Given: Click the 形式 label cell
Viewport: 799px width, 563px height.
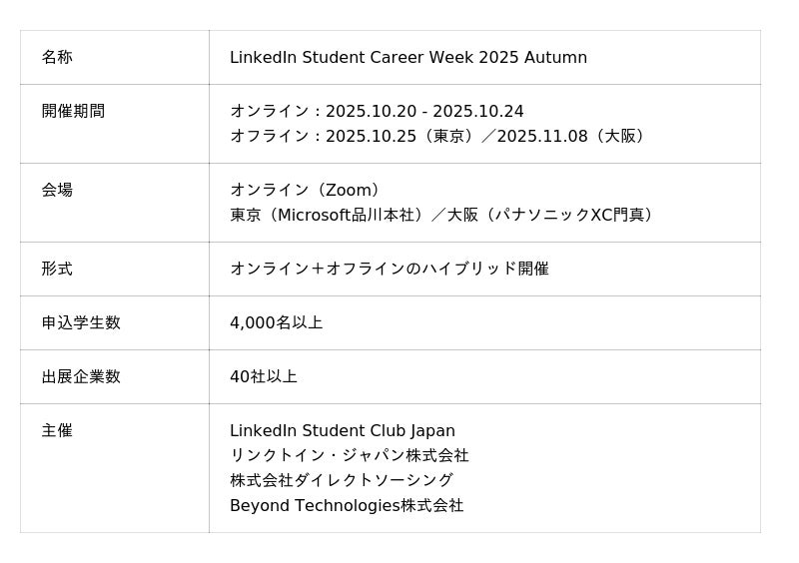Looking at the screenshot, I should coord(57,269).
